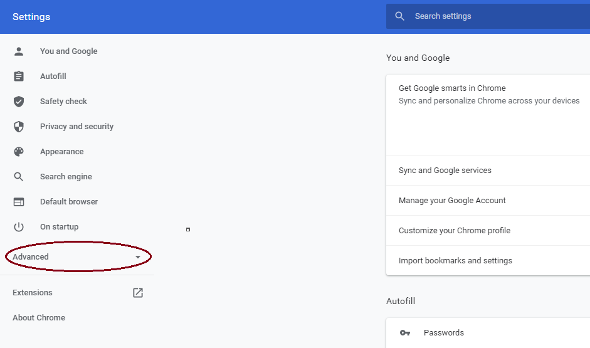
Task: Expand the Advanced section arrow
Action: 138,257
